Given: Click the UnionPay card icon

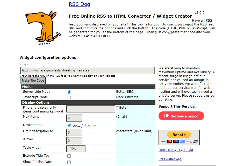Looking at the screenshot, I should (195, 142).
